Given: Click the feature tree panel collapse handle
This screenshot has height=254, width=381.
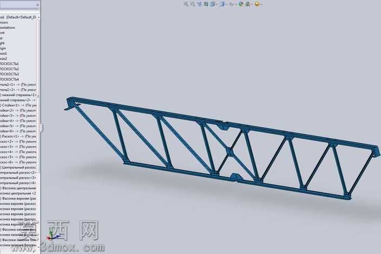Looking at the screenshot, I should [42, 128].
